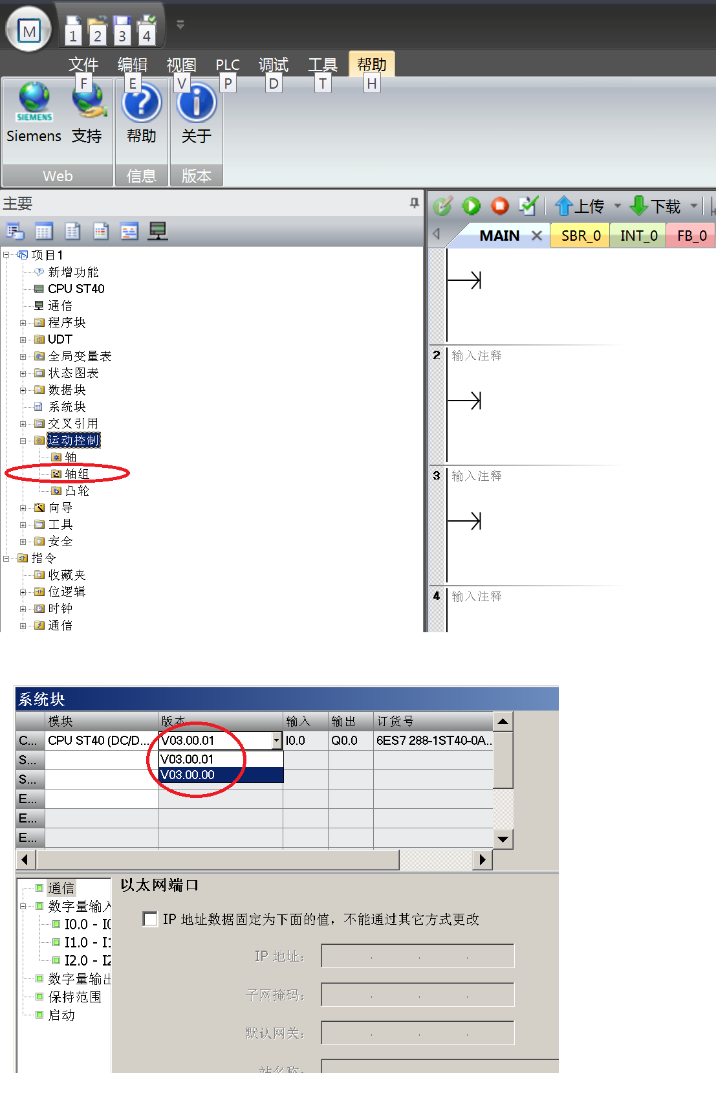
Task: Click the IP 地址 input field
Action: coord(417,956)
